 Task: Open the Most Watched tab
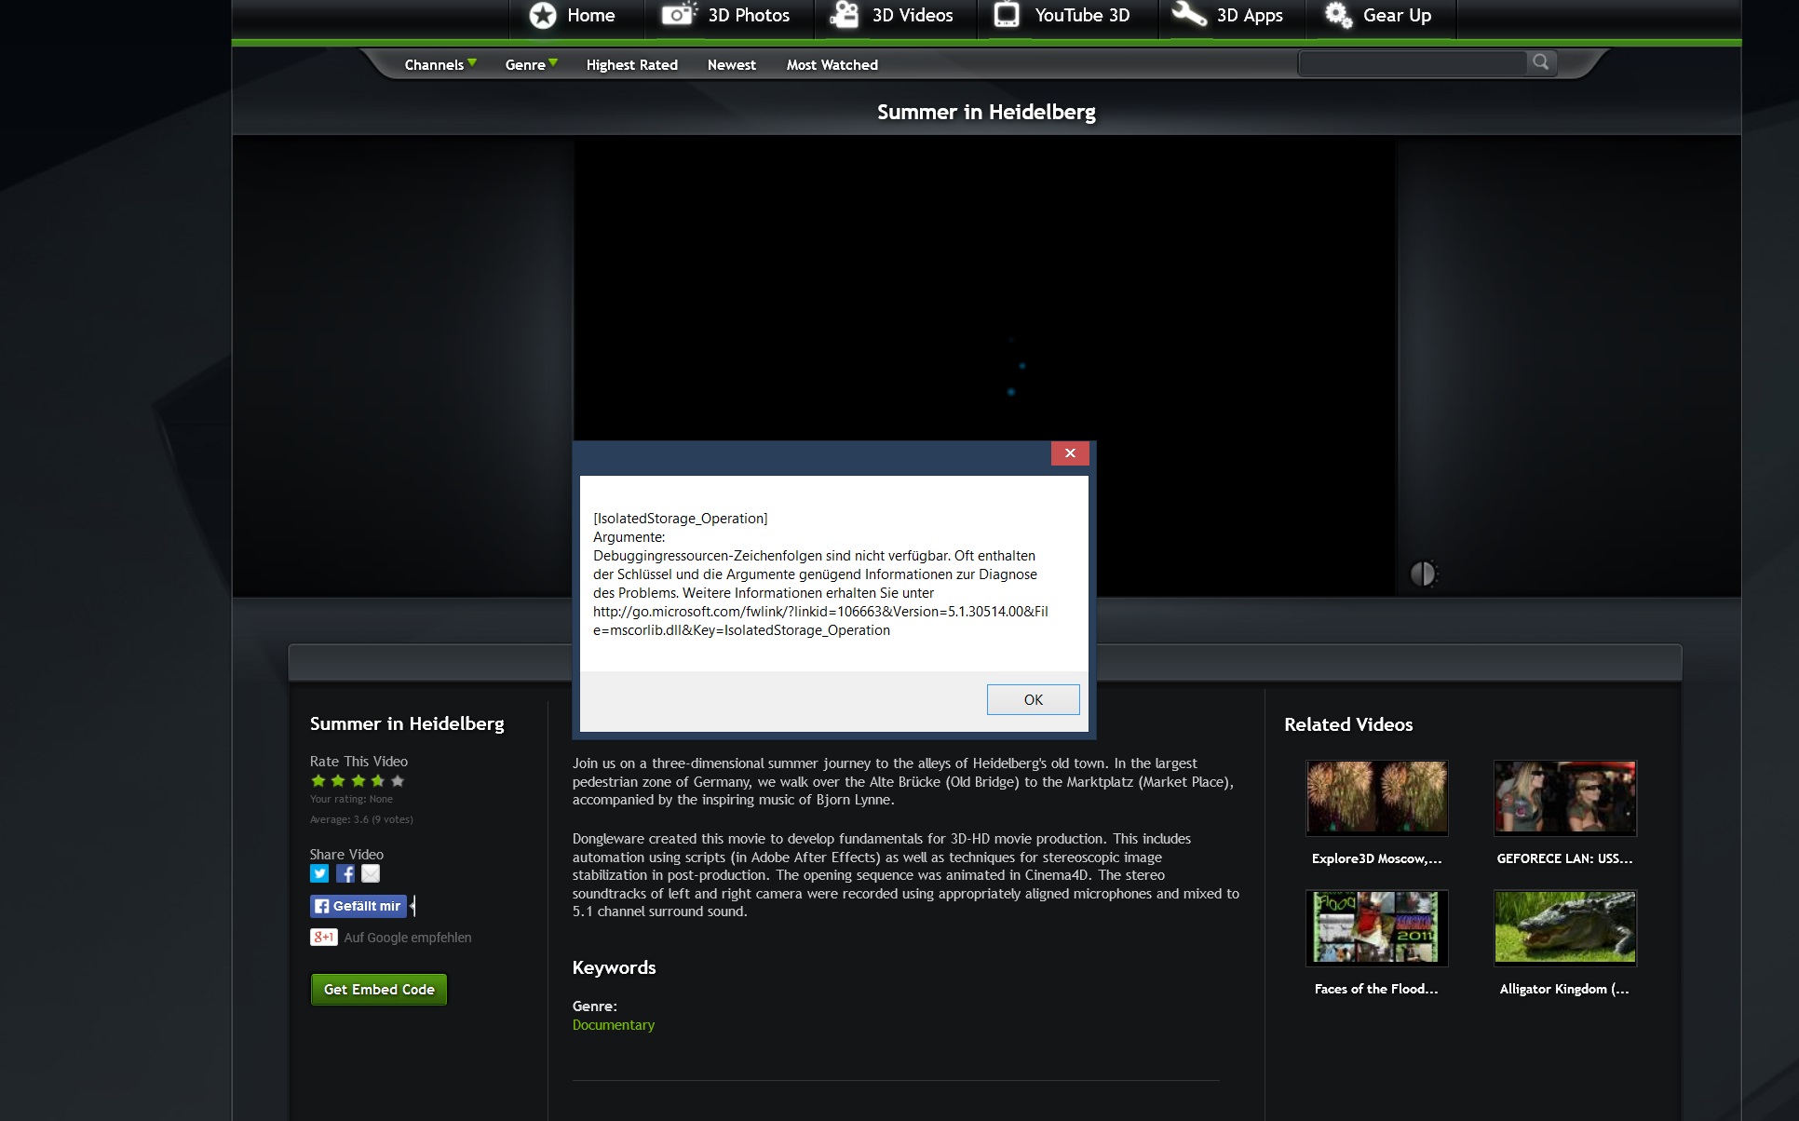pyautogui.click(x=832, y=64)
